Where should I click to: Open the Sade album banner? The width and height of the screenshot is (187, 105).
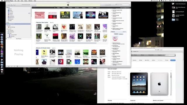click(65, 15)
